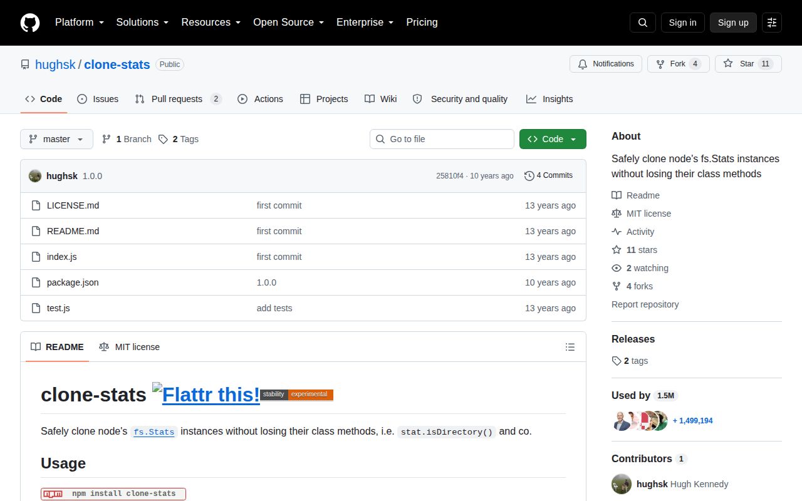
Task: Click the tag icon next to 2 Tags
Action: pos(163,139)
